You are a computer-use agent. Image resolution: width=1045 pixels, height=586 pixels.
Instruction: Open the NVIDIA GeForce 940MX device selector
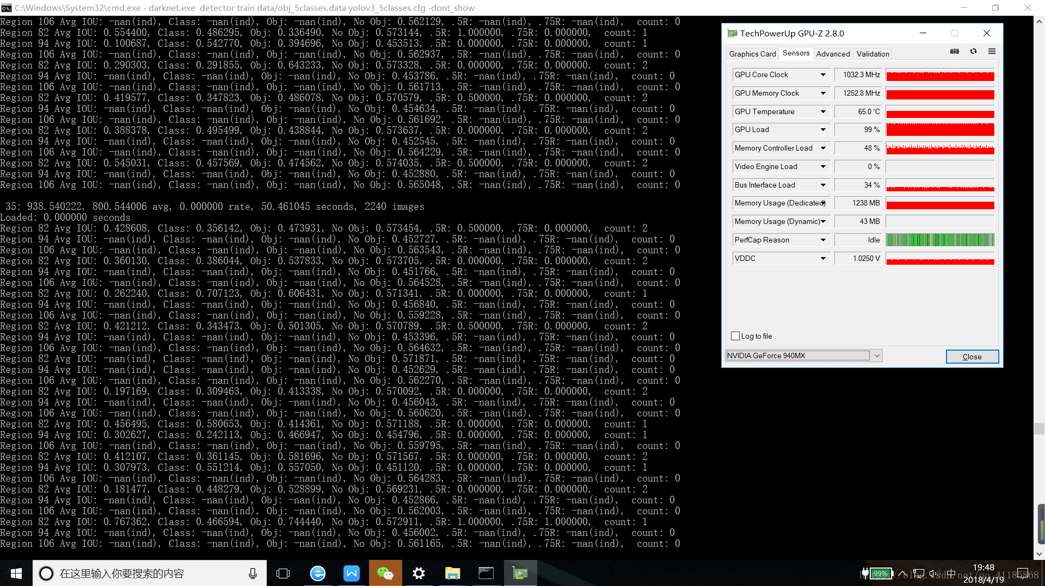(803, 356)
